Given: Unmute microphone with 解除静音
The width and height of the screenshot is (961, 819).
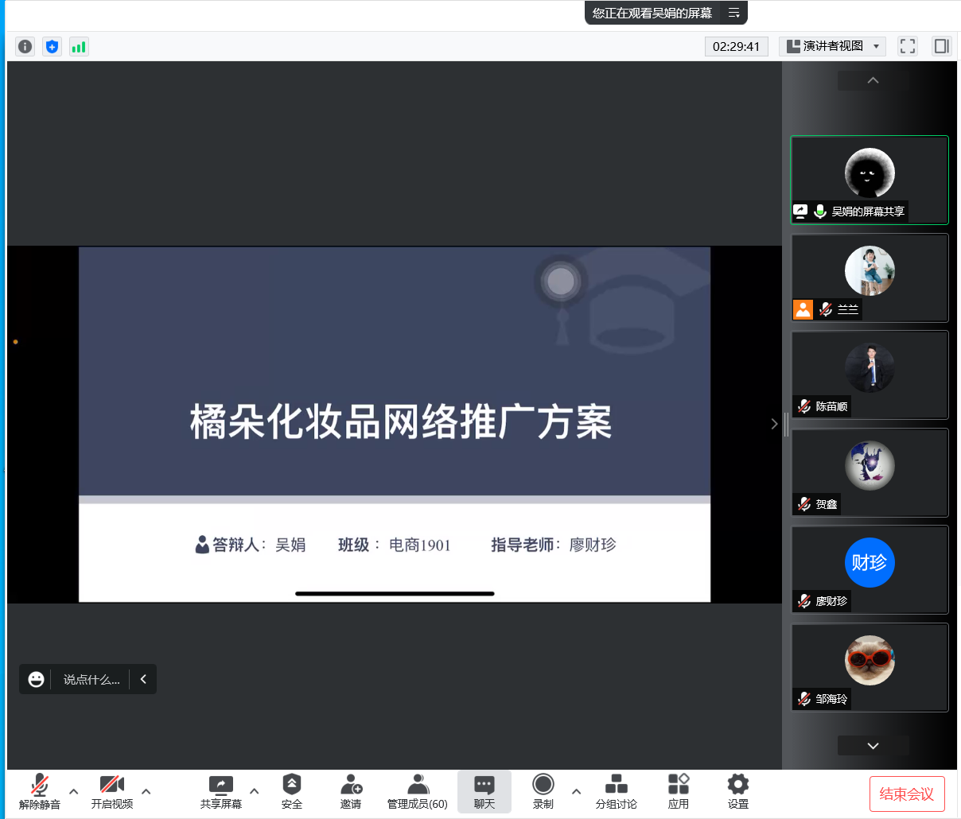Looking at the screenshot, I should 40,792.
